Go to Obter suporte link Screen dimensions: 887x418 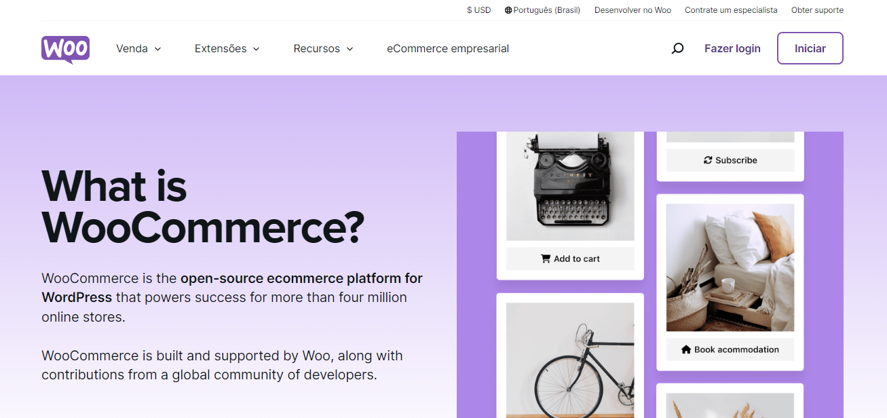817,10
